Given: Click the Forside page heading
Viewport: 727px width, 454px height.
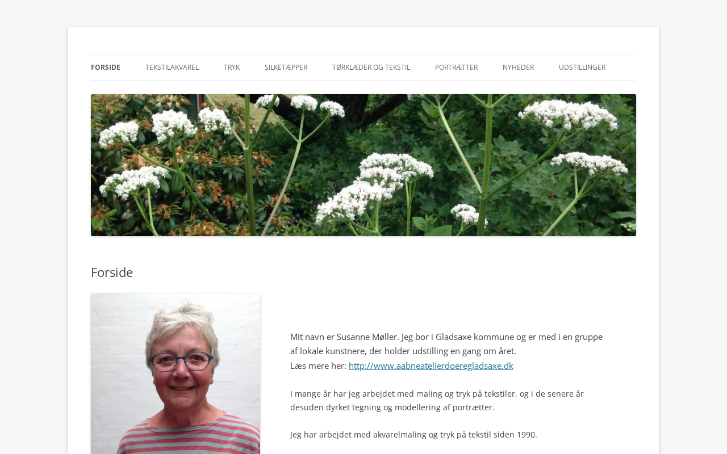Looking at the screenshot, I should pos(112,272).
